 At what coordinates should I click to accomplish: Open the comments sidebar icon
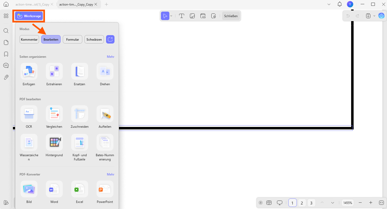(x=6, y=65)
